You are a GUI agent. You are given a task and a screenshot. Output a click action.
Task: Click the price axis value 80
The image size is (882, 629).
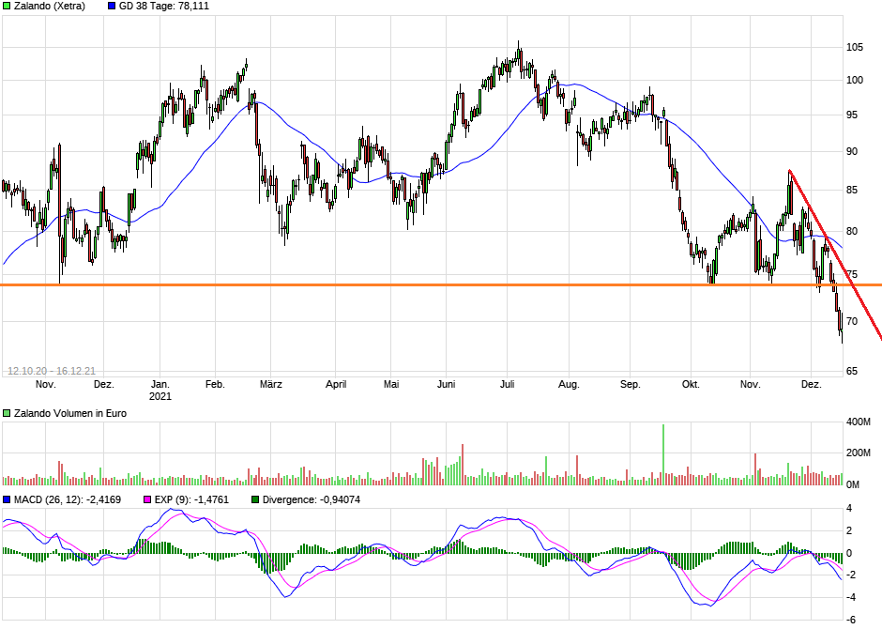tap(853, 232)
